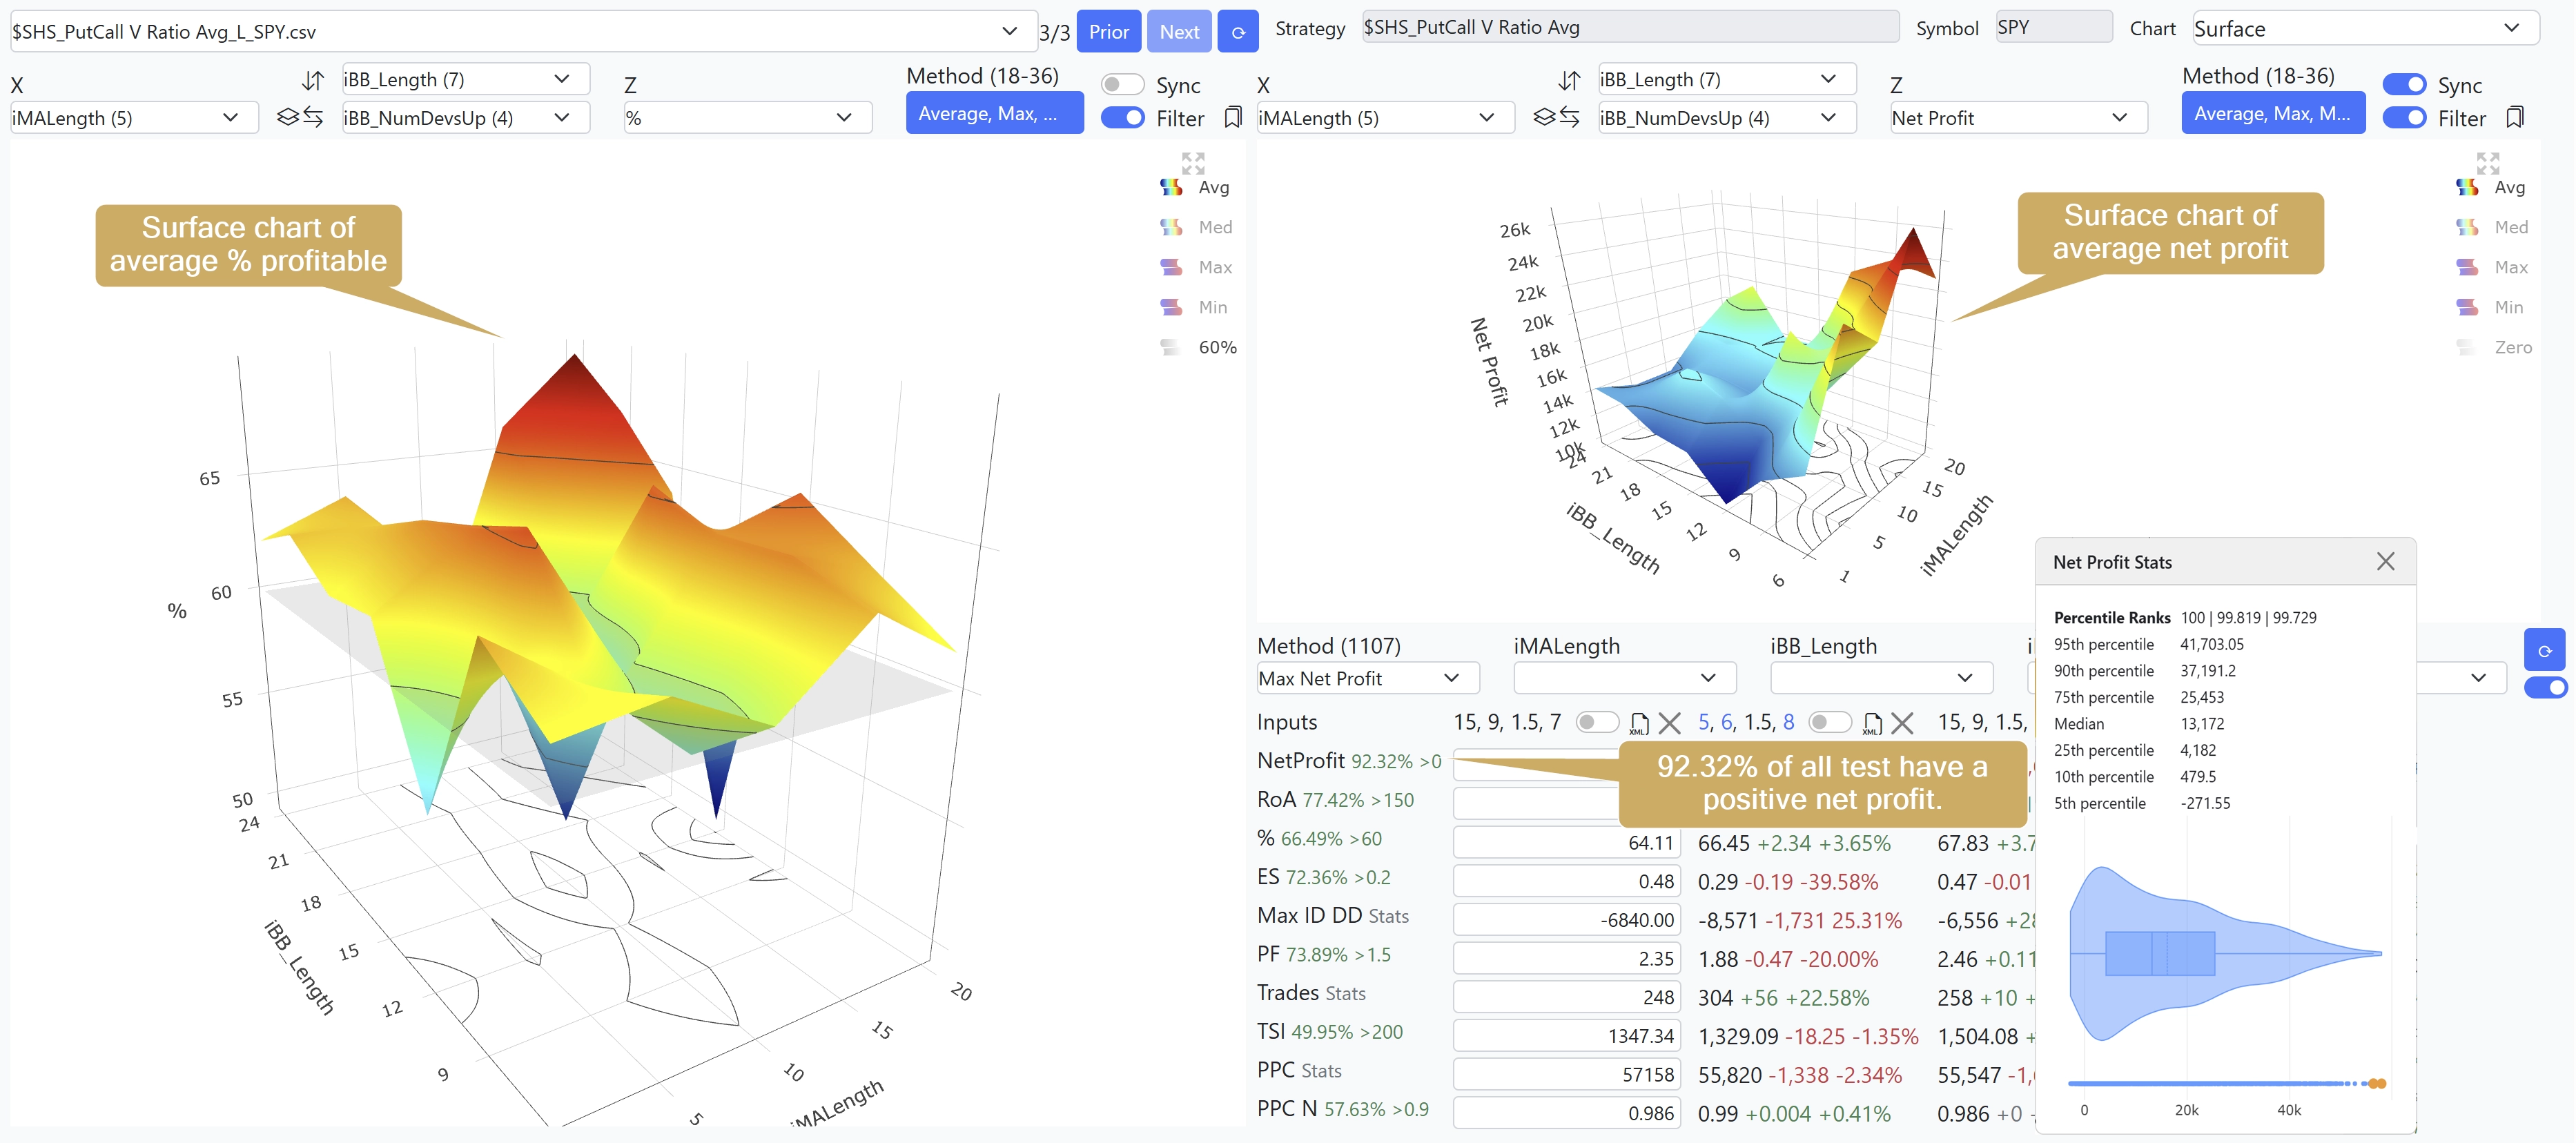The width and height of the screenshot is (2576, 1143).
Task: Click the refresh icon next to Next
Action: [1237, 32]
